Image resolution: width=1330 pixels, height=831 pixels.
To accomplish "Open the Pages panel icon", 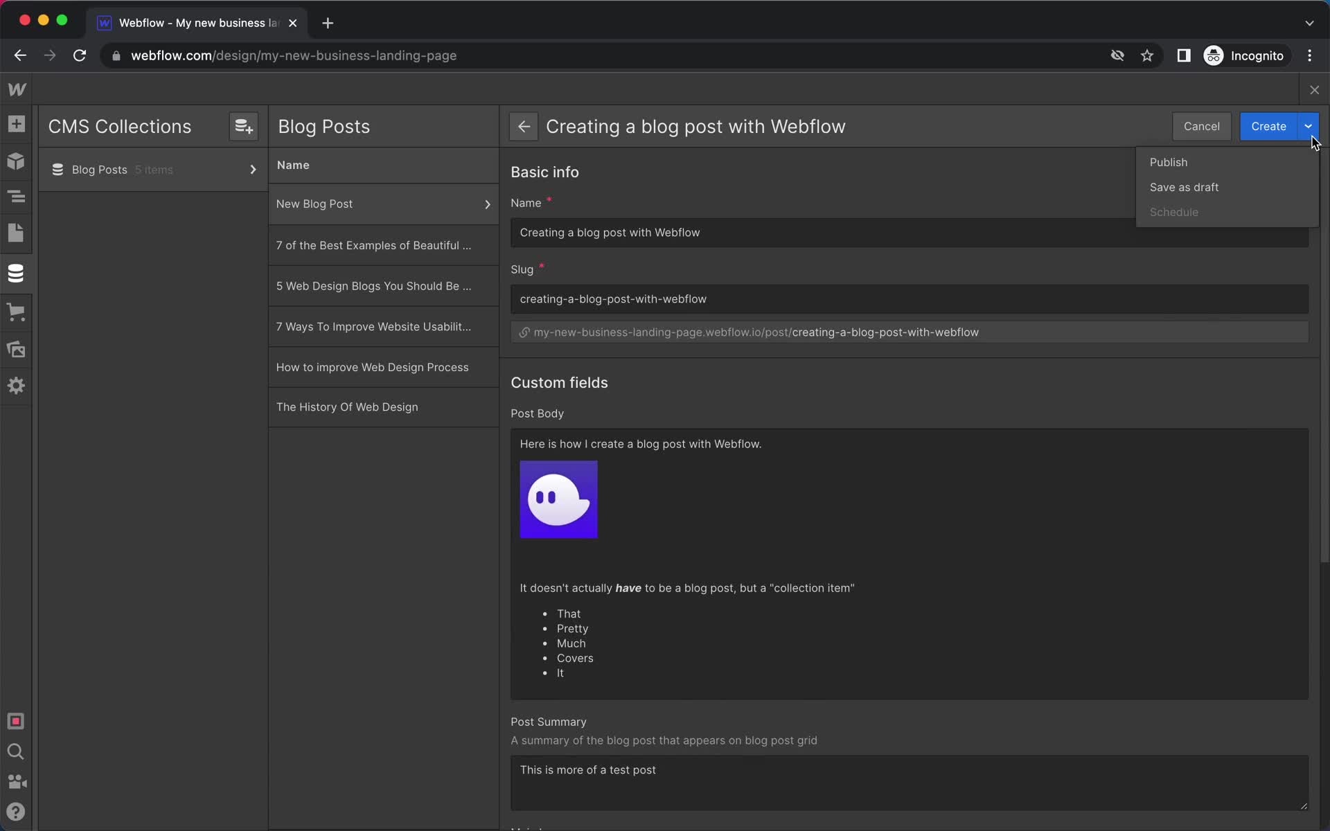I will click(x=16, y=233).
